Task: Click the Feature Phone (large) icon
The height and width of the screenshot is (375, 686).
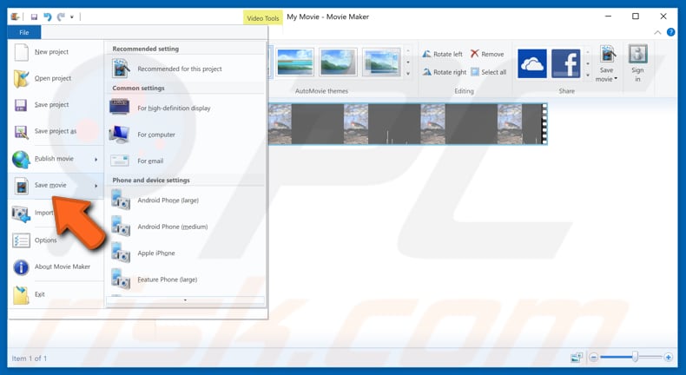Action: tap(121, 280)
